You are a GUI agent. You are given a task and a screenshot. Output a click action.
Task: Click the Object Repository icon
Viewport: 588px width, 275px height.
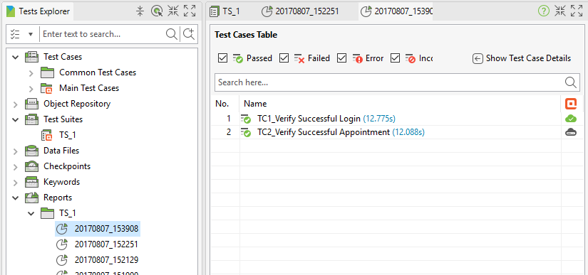pyautogui.click(x=31, y=104)
